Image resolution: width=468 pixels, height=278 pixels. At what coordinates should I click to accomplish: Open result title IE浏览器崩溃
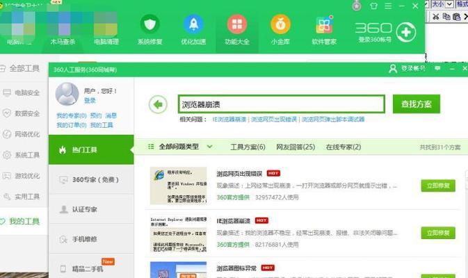[x=234, y=221]
